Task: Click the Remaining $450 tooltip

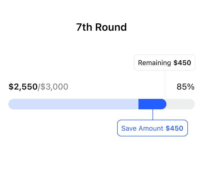Action: (164, 63)
